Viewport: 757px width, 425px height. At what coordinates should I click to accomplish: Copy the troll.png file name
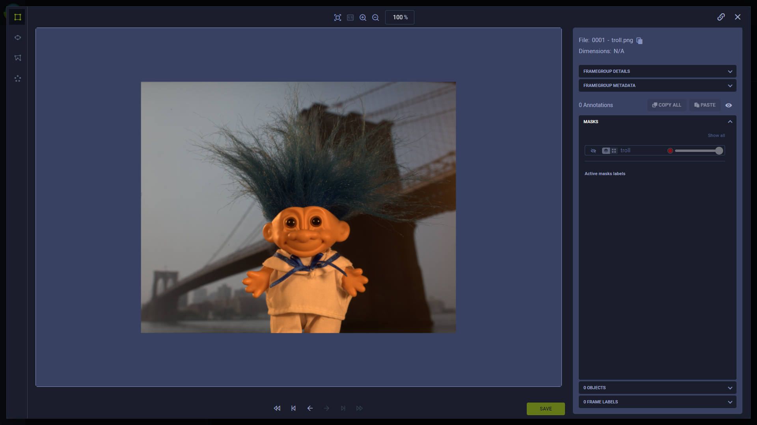click(640, 41)
